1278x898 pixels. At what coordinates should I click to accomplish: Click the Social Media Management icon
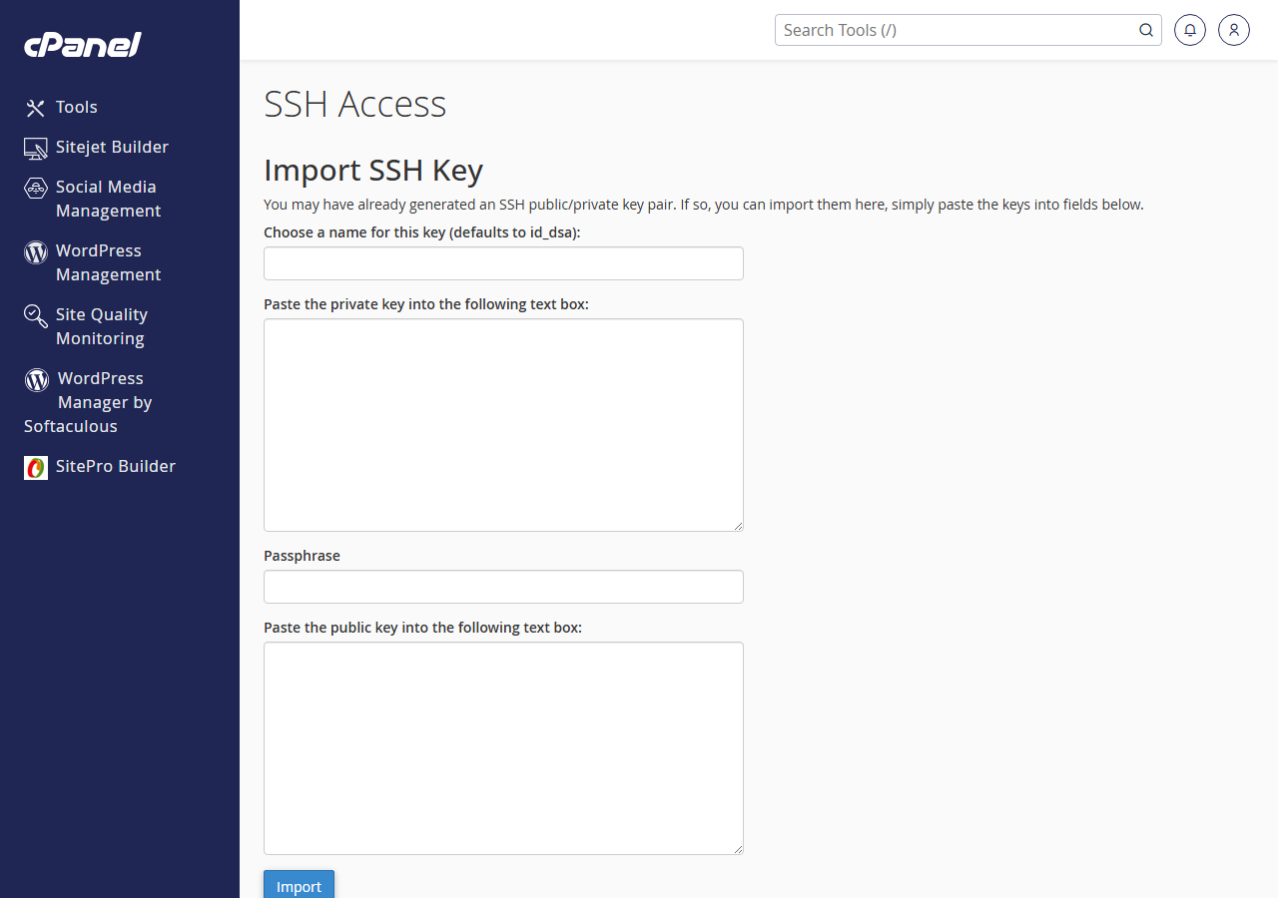[36, 188]
